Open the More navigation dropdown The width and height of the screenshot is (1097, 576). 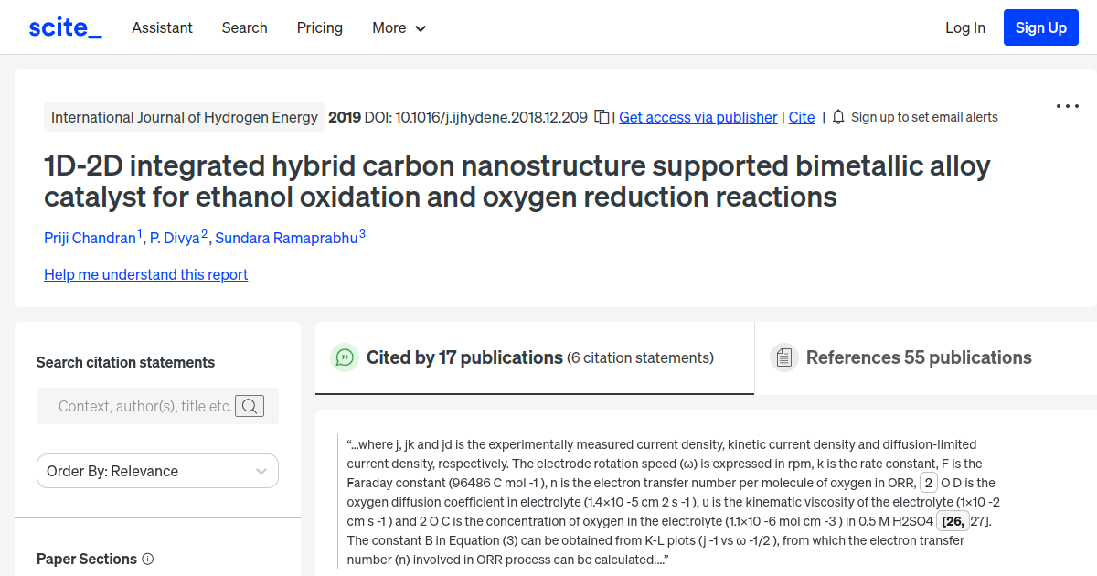(399, 27)
